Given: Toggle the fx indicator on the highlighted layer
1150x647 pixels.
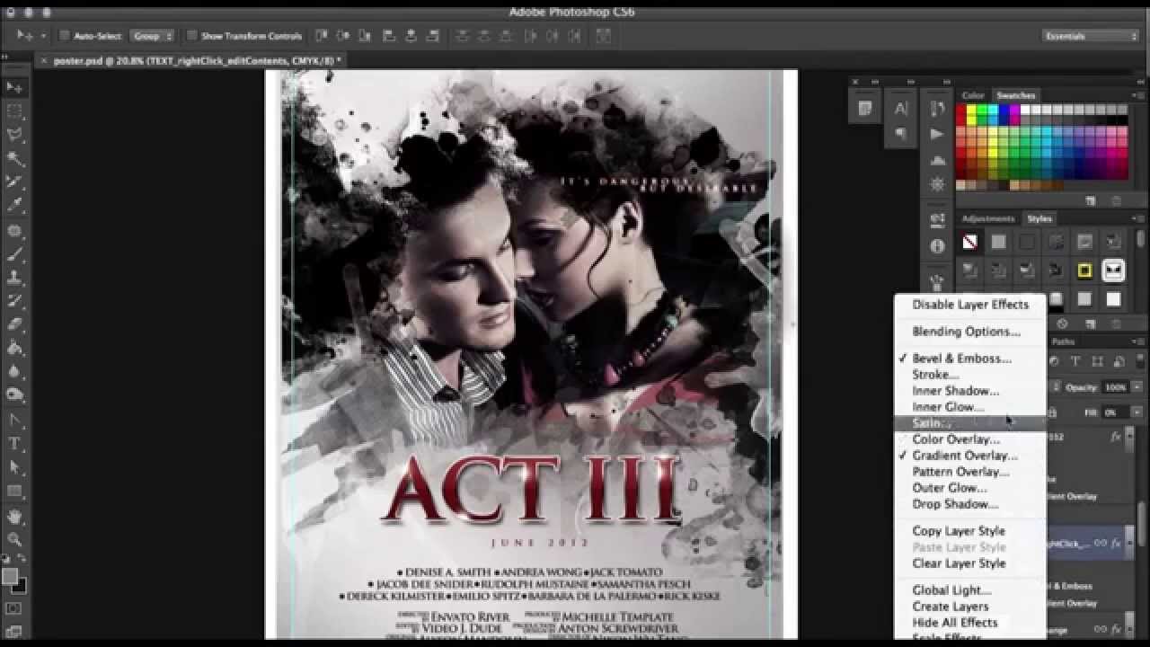Looking at the screenshot, I should click(1117, 543).
